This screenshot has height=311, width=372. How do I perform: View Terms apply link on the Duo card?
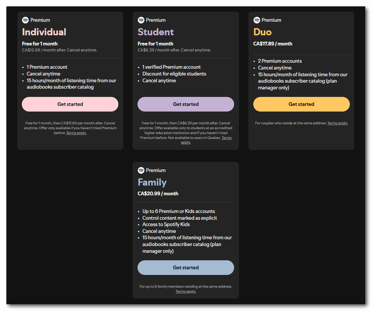click(337, 123)
